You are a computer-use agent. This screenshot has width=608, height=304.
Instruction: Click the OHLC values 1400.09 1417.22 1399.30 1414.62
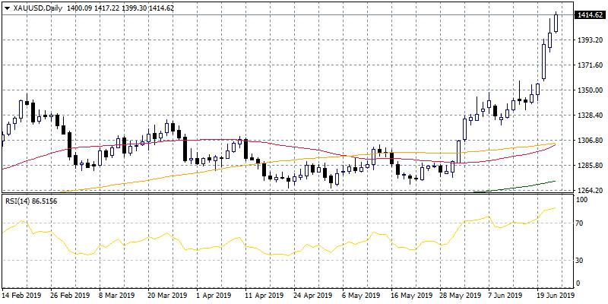point(120,8)
